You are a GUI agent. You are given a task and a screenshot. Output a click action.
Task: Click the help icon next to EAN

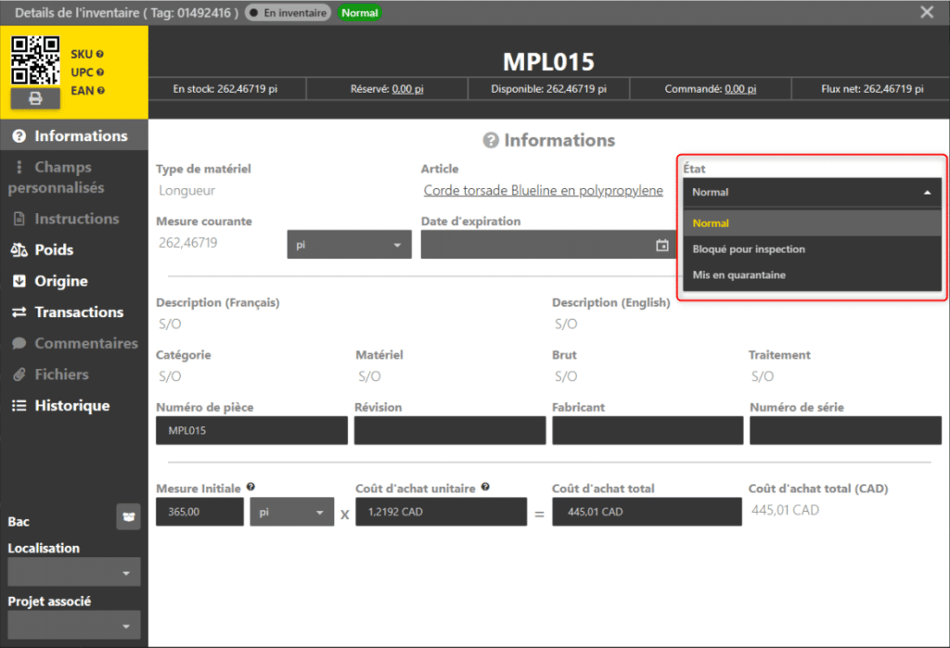point(100,91)
